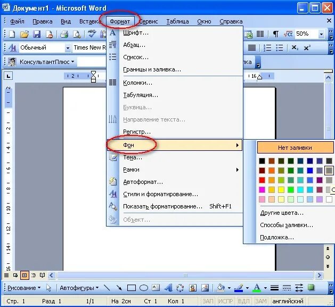Apply justify alignment icon
Viewport: 335px width, 307px height.
[x=252, y=47]
